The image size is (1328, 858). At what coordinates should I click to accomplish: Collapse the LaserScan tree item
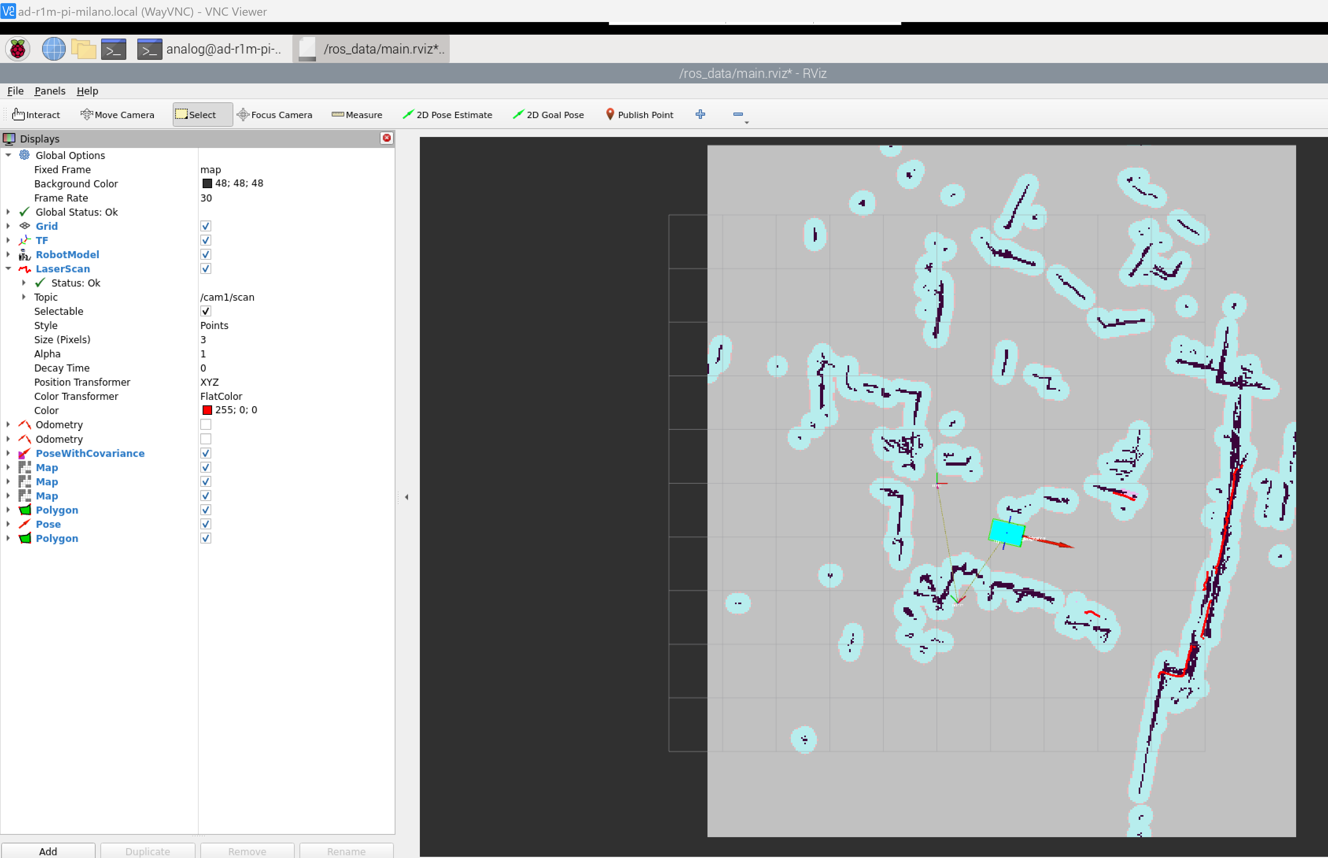[x=8, y=268]
